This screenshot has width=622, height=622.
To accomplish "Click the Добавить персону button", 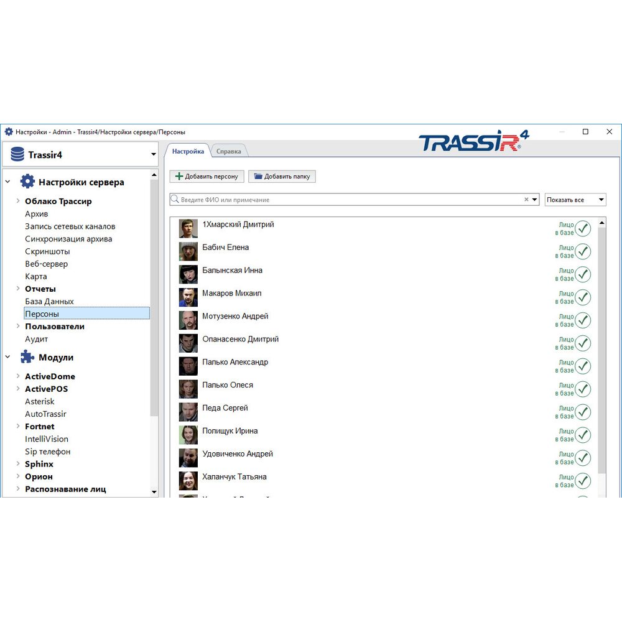I will (207, 177).
